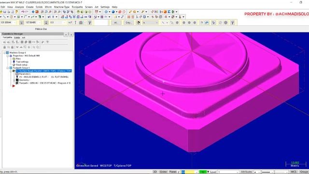Screen dimensions: 309x174
Task: Click the red insert arrow in the operations tree
Action: coord(14,86)
